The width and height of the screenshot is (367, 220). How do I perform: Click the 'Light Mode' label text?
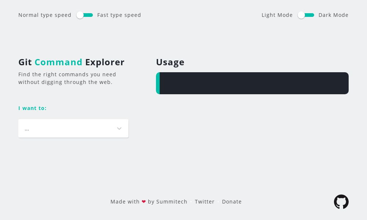tap(277, 15)
